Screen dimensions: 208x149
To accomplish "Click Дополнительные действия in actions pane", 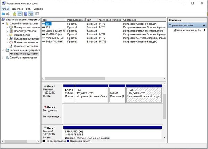I will (x=187, y=30).
